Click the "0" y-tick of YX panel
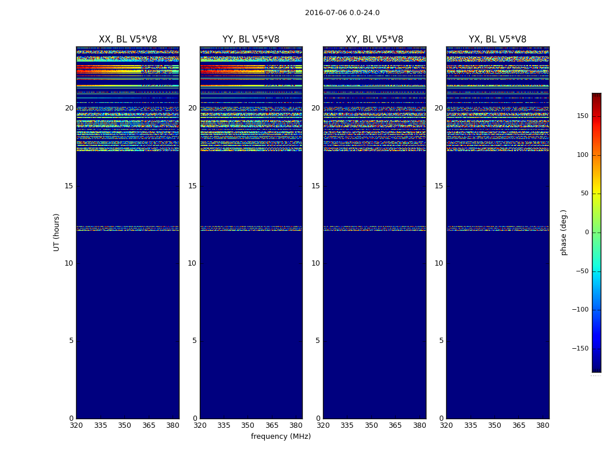This screenshot has height=465, width=610. click(441, 419)
